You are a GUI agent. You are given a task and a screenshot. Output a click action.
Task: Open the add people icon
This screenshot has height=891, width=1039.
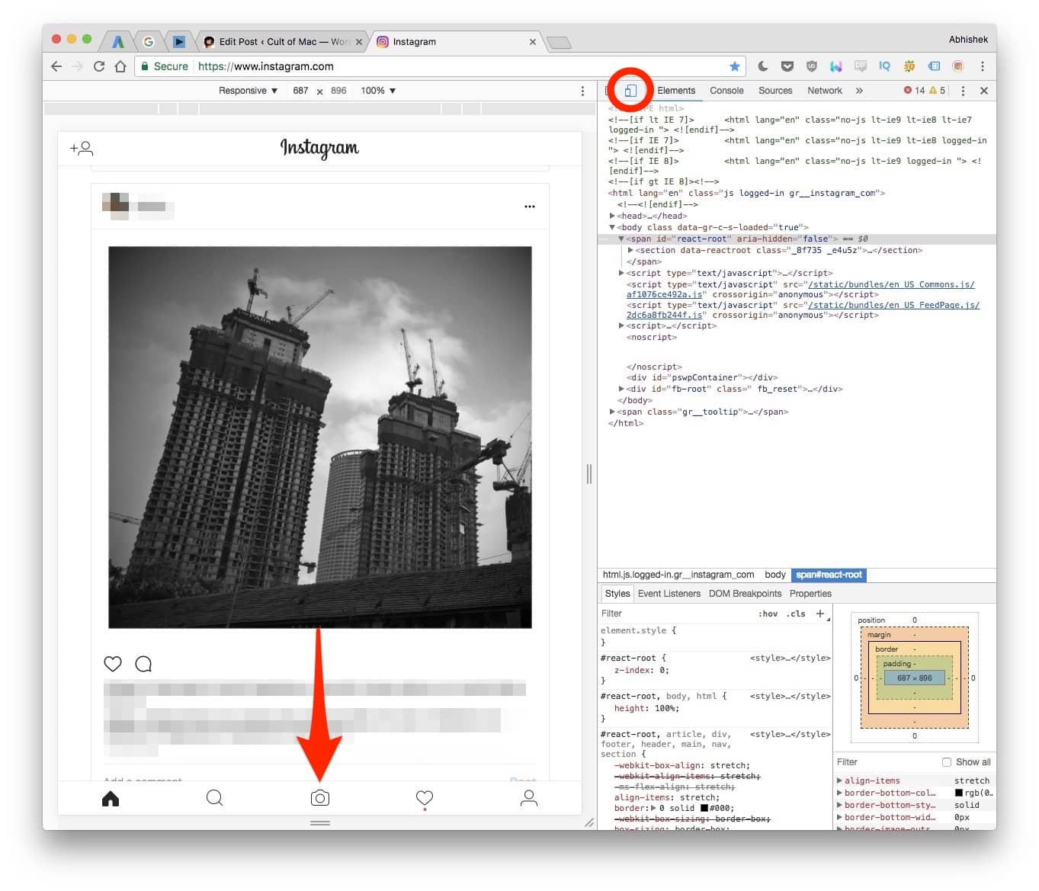(82, 148)
